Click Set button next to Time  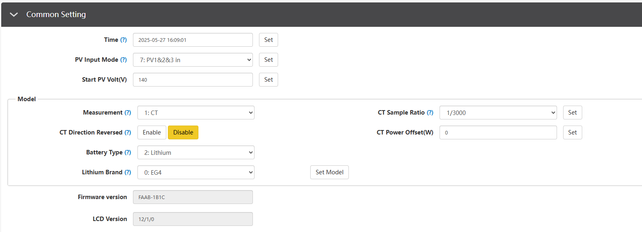coord(268,40)
